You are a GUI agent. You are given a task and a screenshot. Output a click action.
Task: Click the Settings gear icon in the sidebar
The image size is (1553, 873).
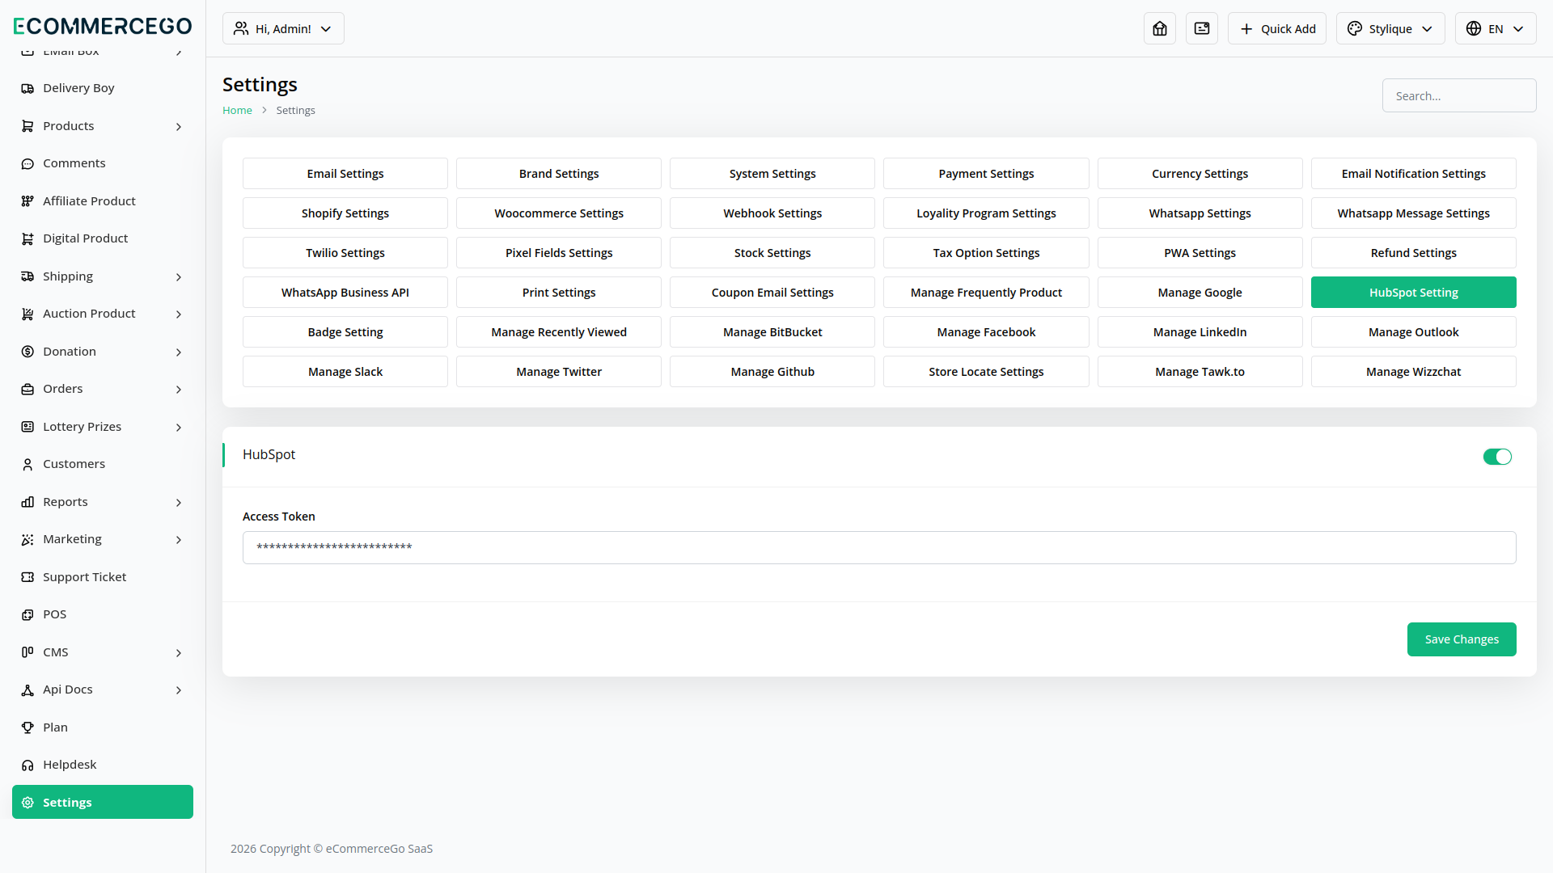point(28,803)
